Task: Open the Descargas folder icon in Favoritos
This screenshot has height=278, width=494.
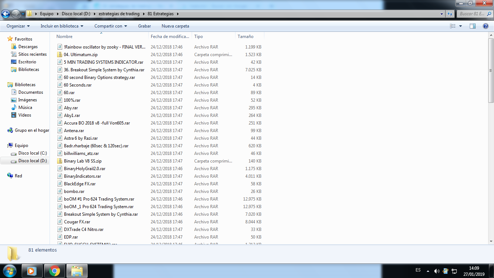Action: (x=14, y=47)
